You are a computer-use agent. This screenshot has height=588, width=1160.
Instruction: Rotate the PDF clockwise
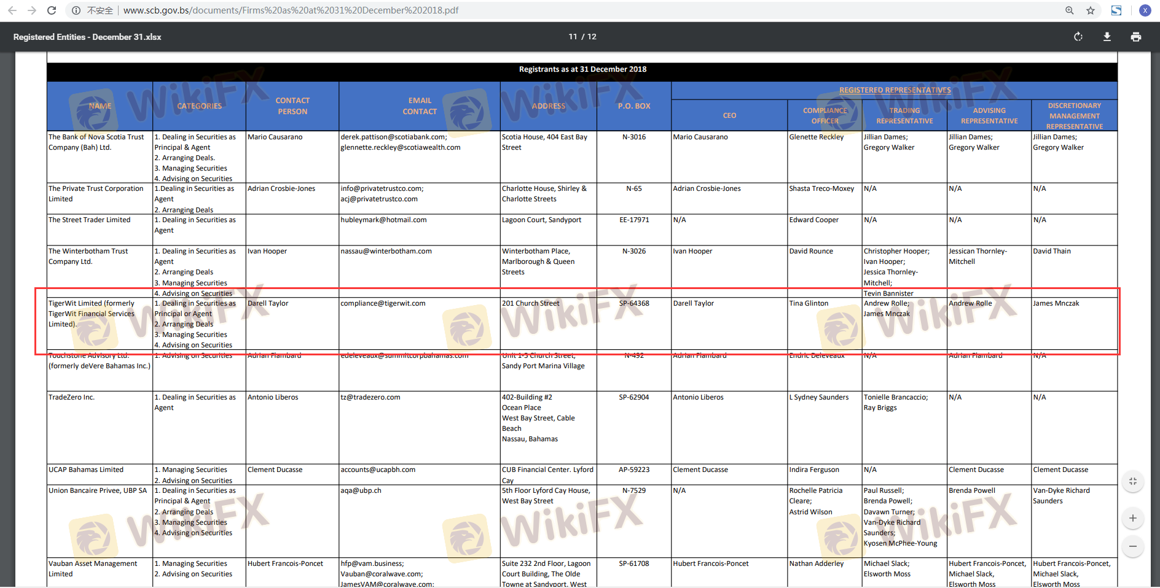[1078, 37]
